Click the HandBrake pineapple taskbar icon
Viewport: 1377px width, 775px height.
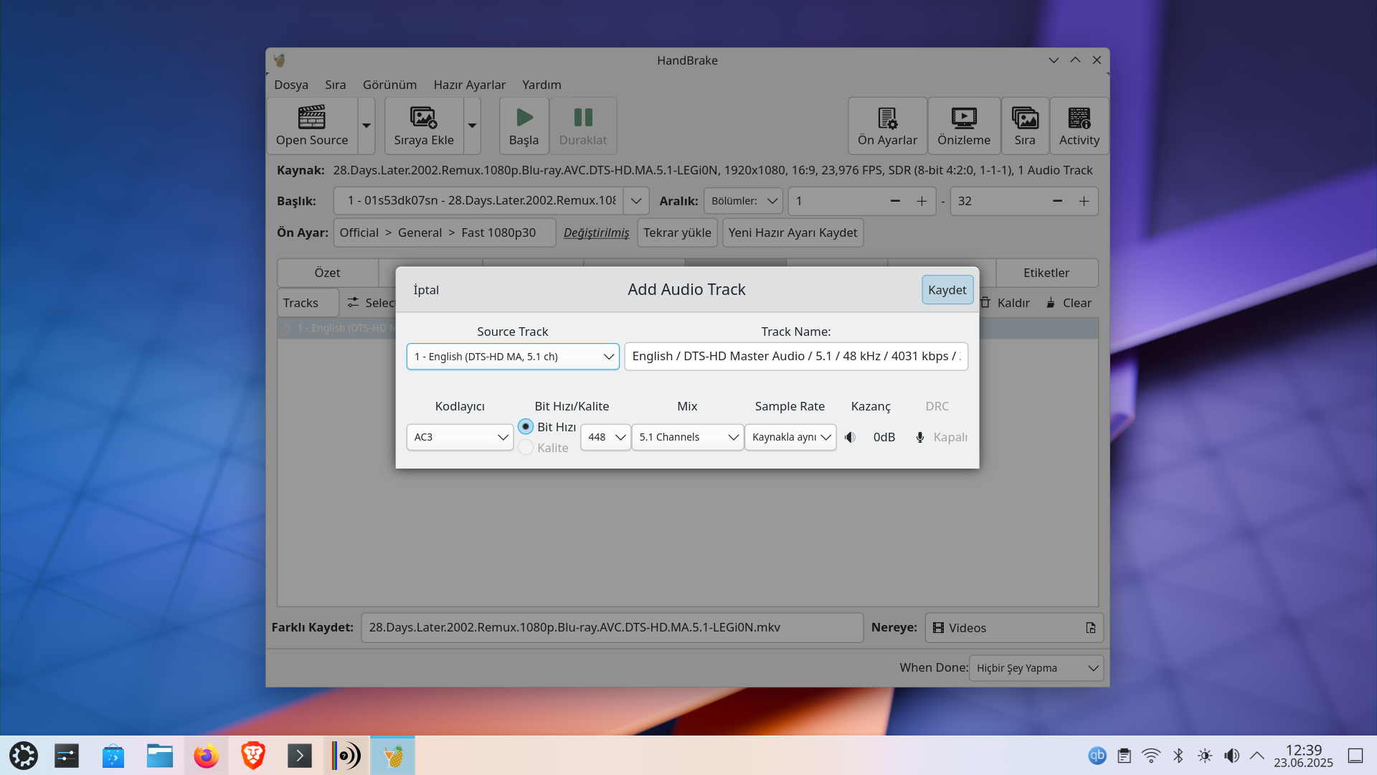(x=393, y=756)
